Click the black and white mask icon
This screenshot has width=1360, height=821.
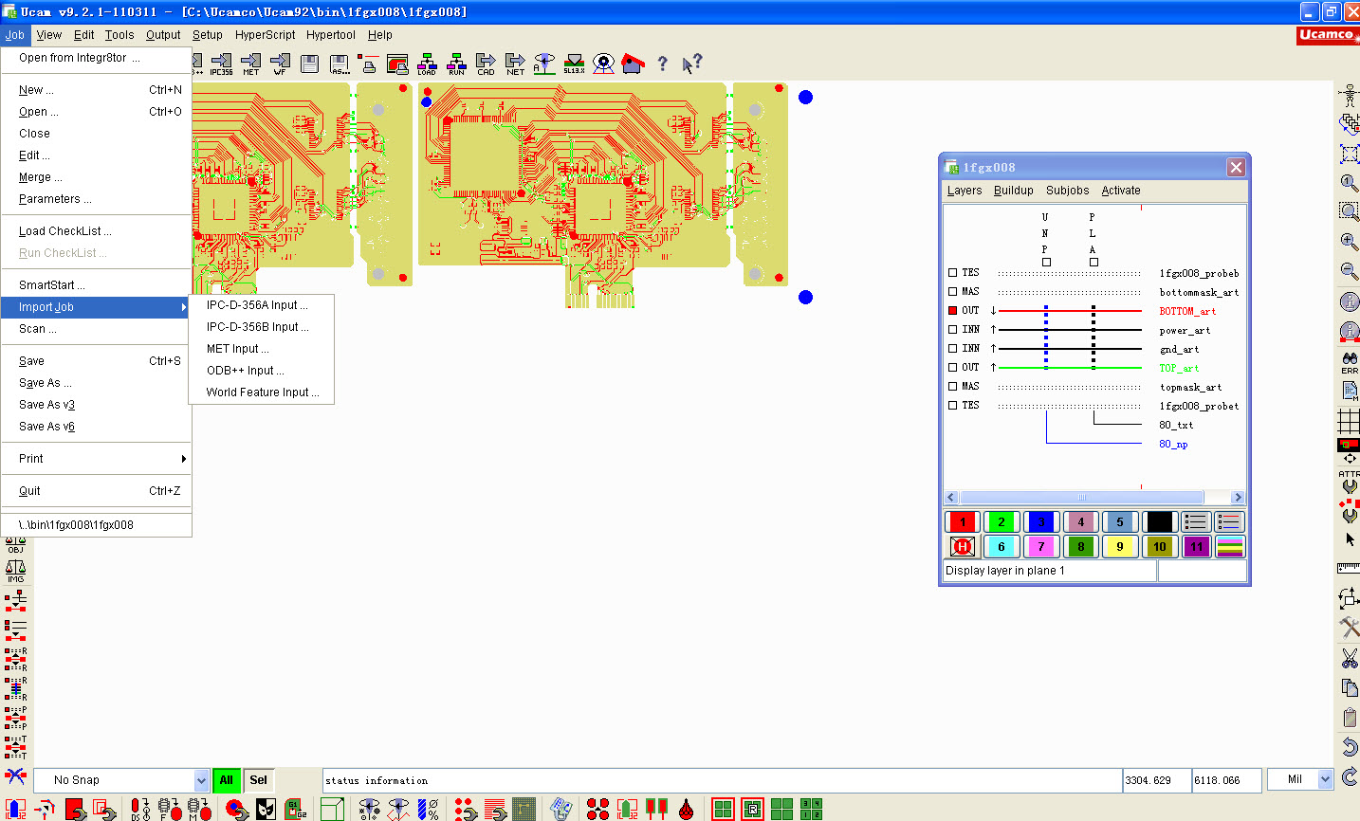[x=266, y=809]
